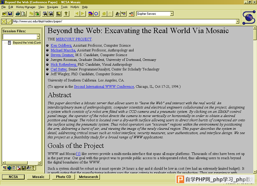The image size is (257, 186).
Task: Click the Print Preview toolbar icon
Action: pos(24,14)
